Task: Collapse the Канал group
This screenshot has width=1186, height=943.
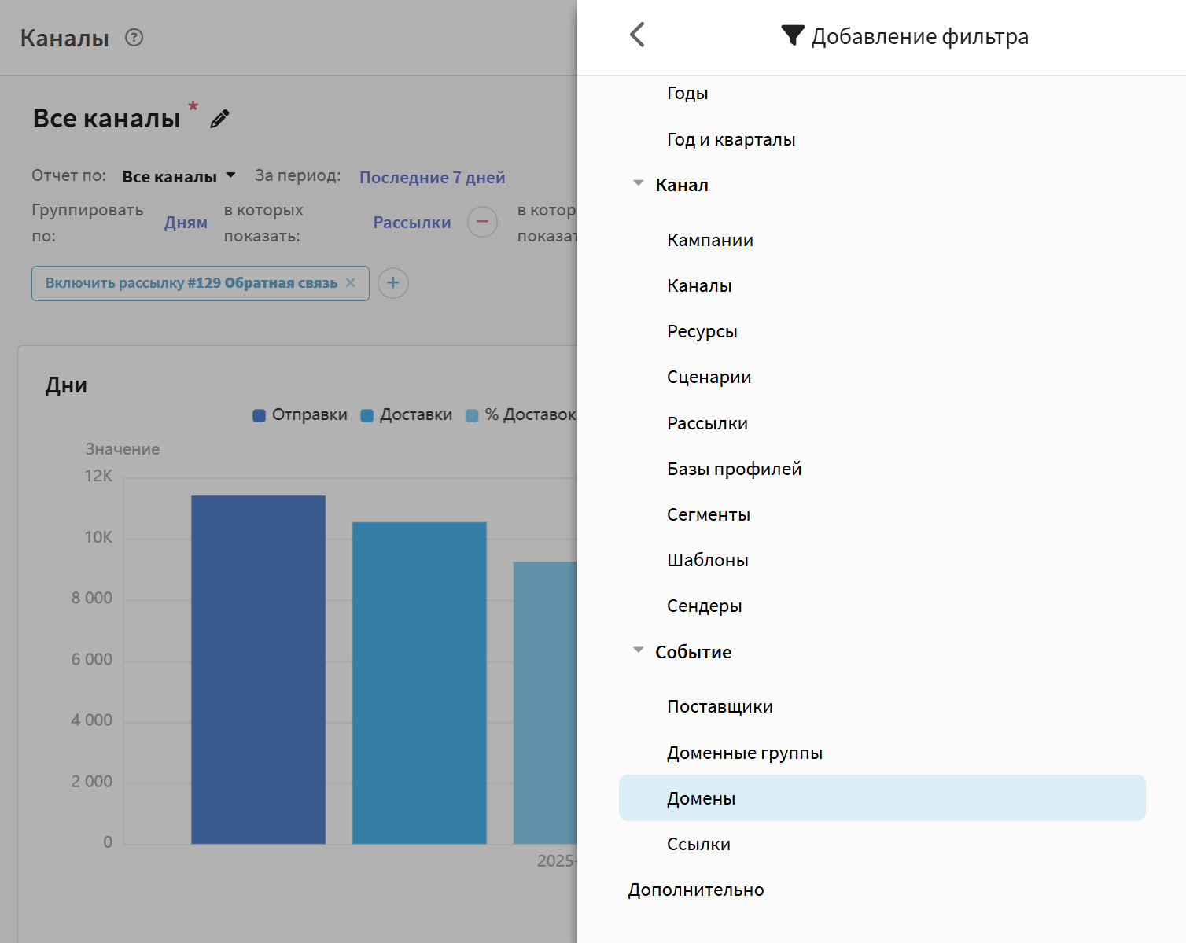Action: 639,184
